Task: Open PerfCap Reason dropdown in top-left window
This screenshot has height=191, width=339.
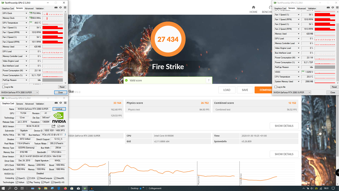Action: point(26,80)
